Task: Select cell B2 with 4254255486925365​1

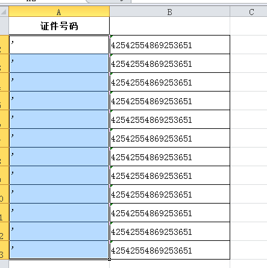Action: pos(170,45)
